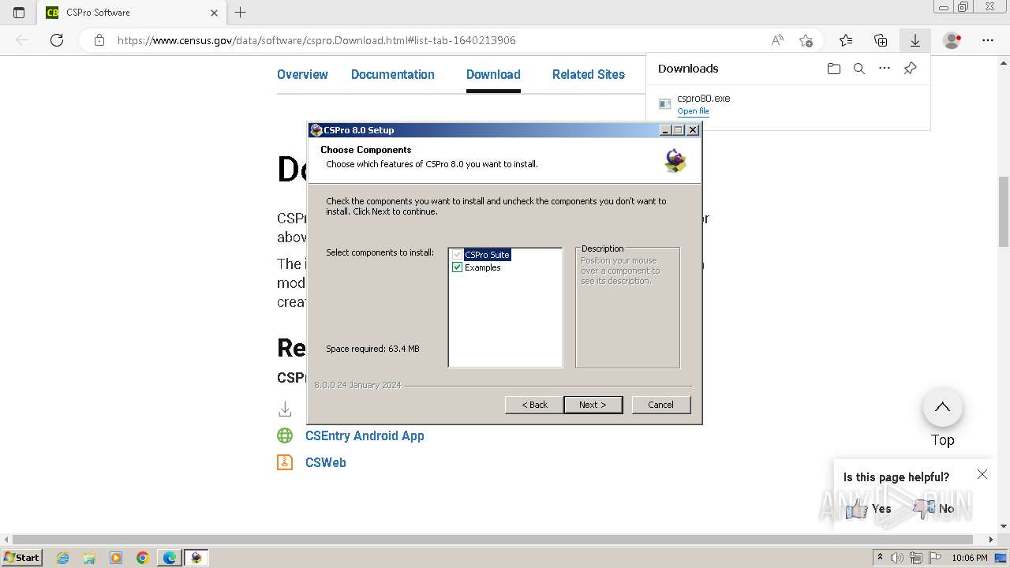
Task: Add this page to favorites star
Action: pos(806,40)
